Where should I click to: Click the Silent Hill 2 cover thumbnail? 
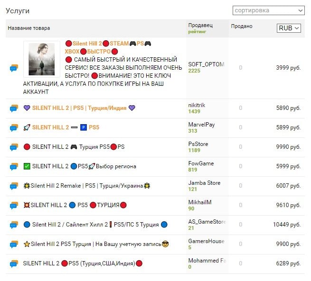click(42, 59)
